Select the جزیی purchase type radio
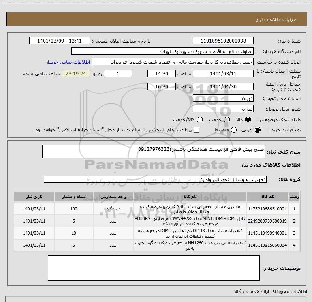This screenshot has height=302, width=312. [x=257, y=130]
